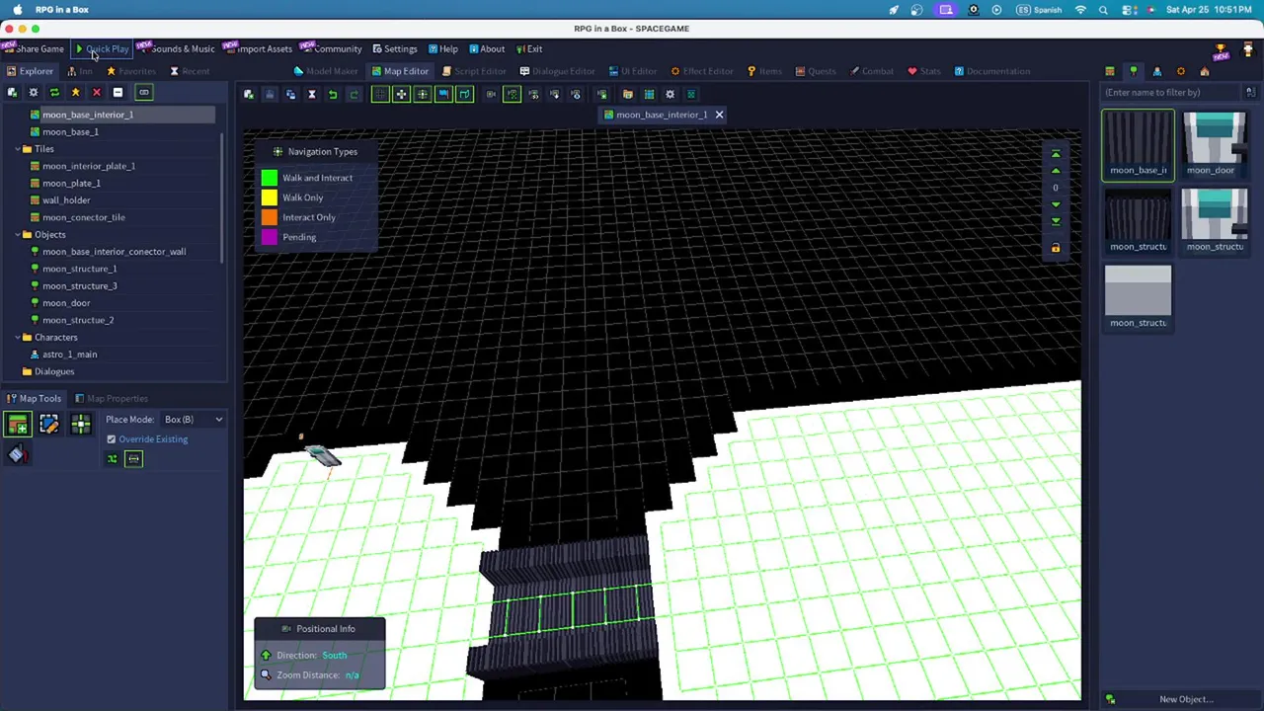1264x711 pixels.
Task: Open the Spanish input source menu
Action: pos(1038,10)
